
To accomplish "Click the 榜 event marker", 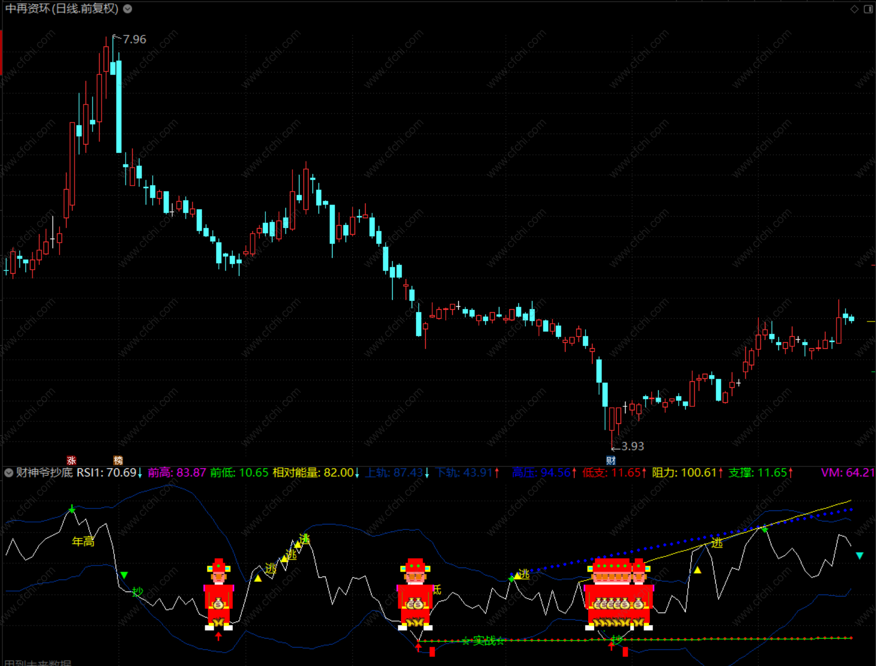I will pyautogui.click(x=118, y=460).
